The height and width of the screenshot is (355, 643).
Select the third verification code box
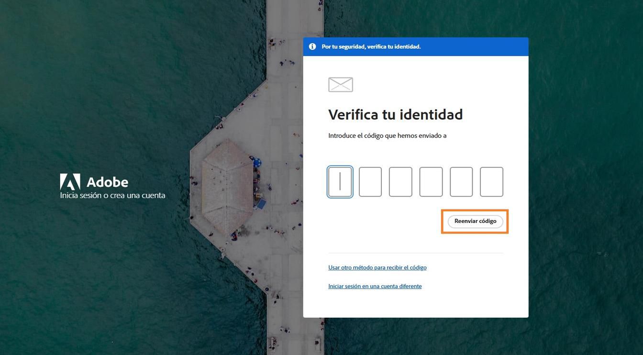point(400,182)
